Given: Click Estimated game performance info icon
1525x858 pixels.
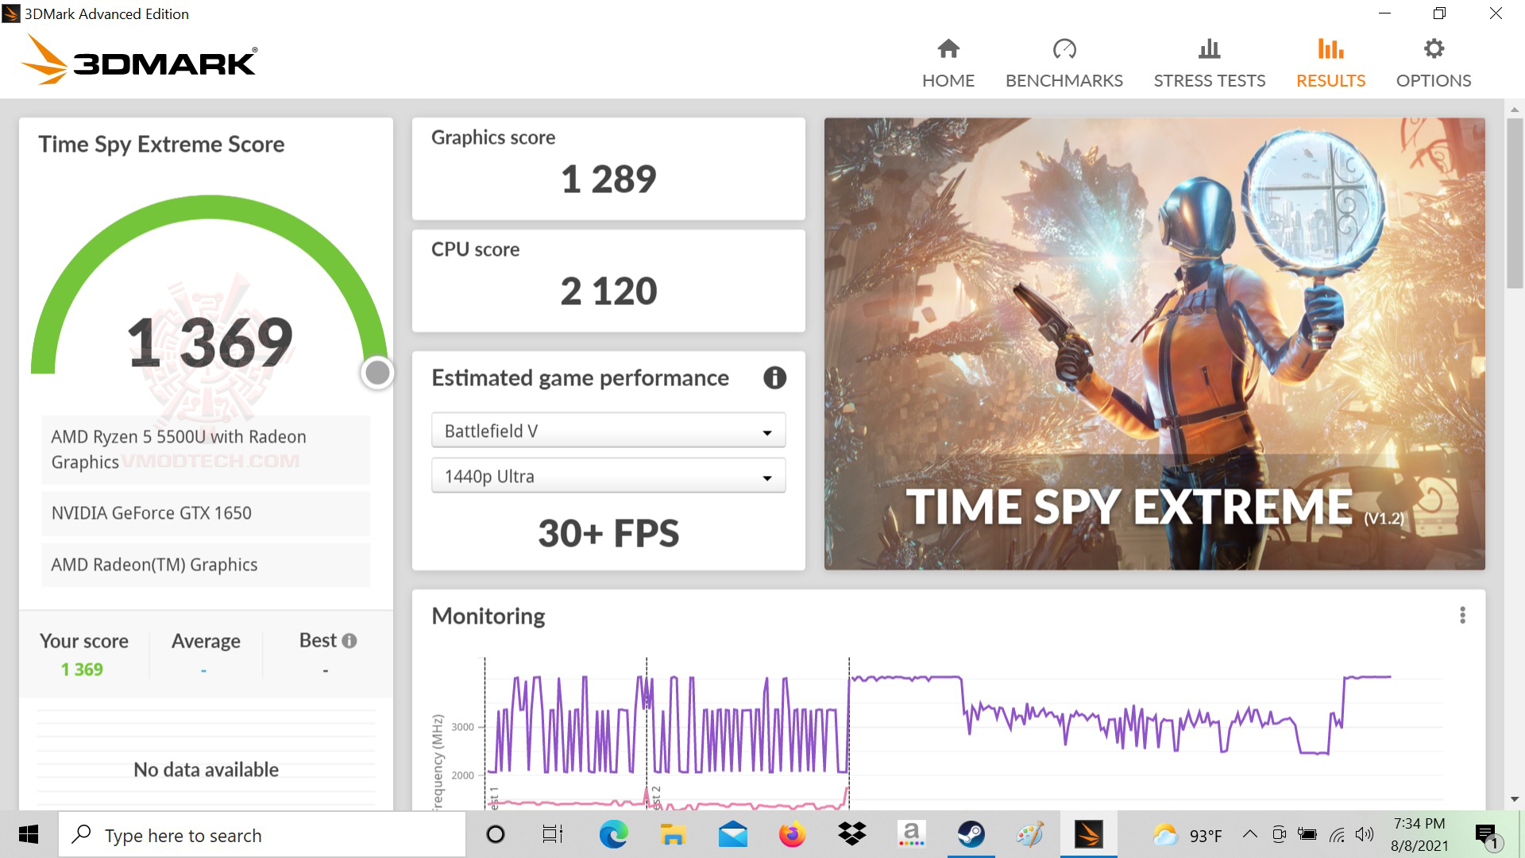Looking at the screenshot, I should coord(774,378).
